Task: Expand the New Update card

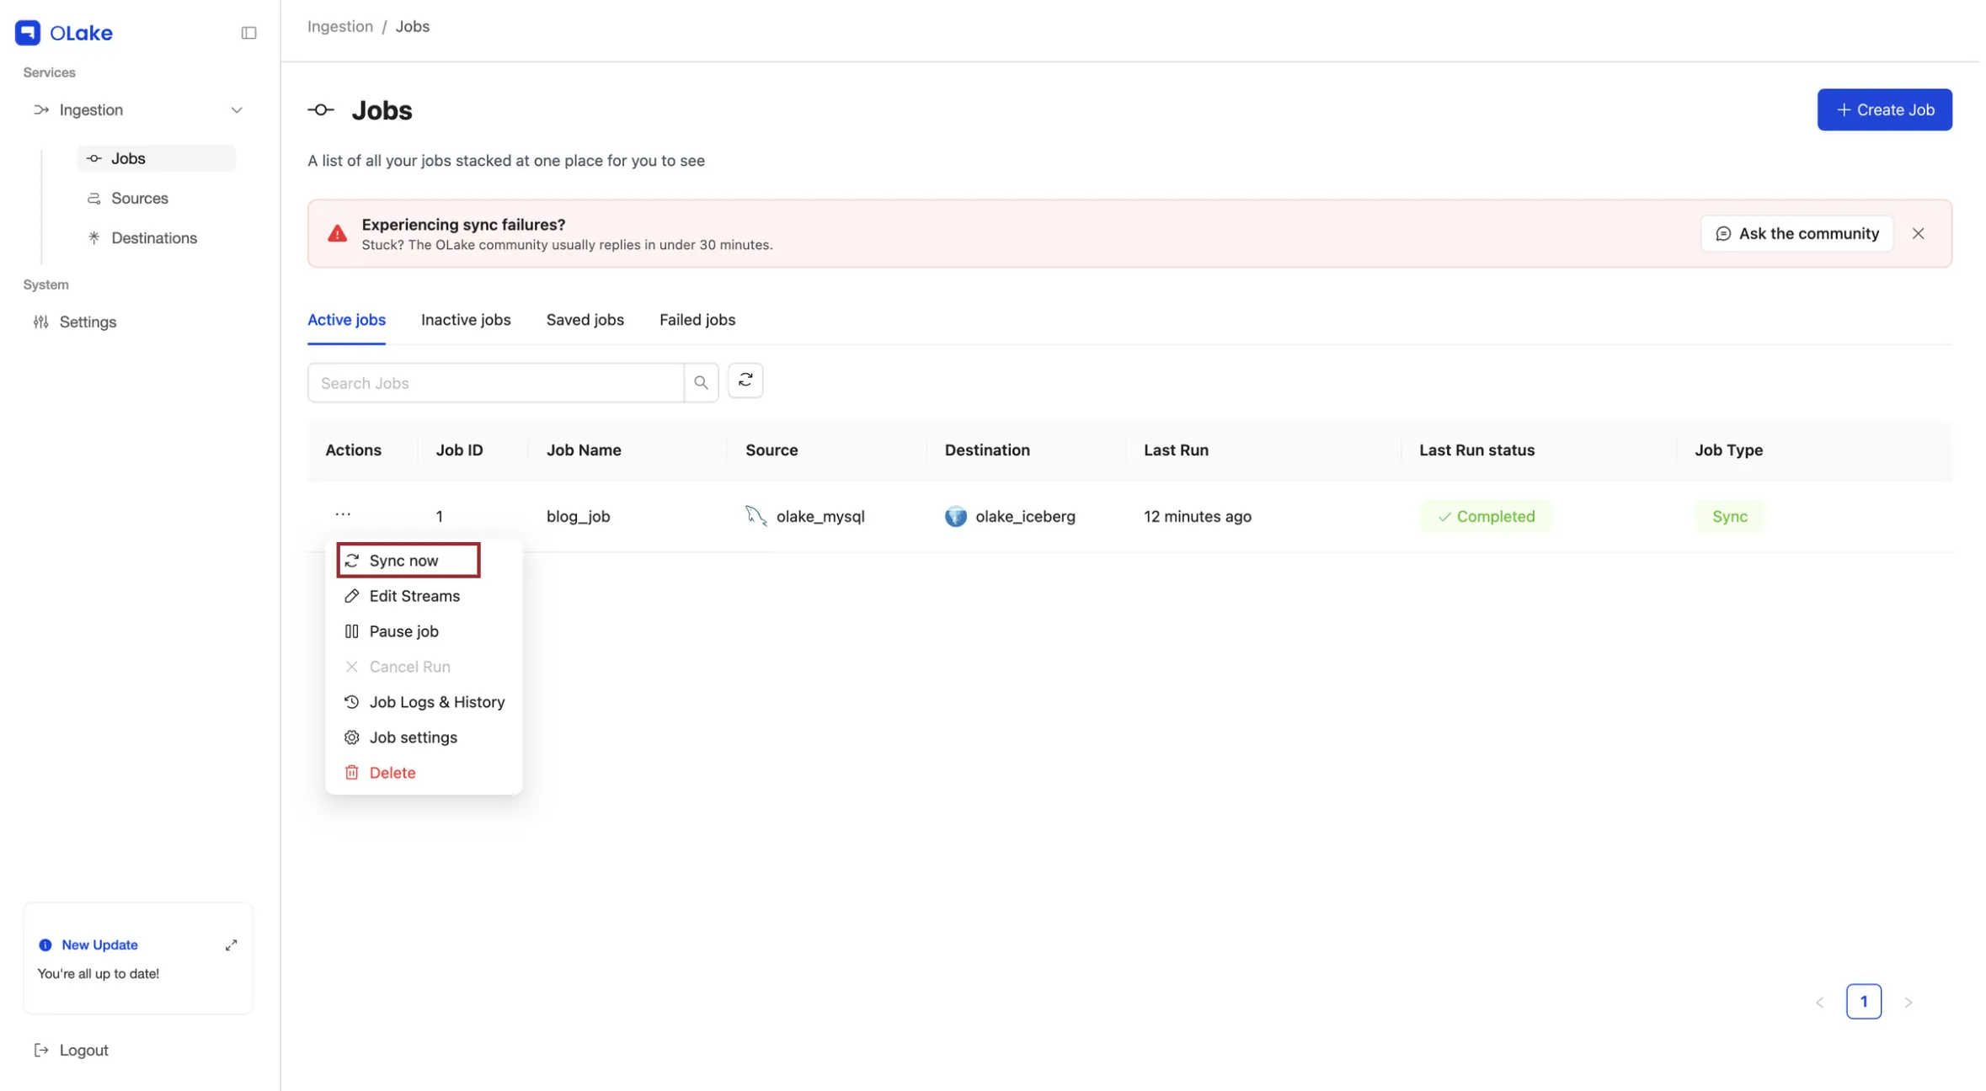Action: pyautogui.click(x=231, y=945)
